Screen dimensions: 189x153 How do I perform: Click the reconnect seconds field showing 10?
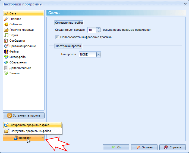click(x=92, y=30)
